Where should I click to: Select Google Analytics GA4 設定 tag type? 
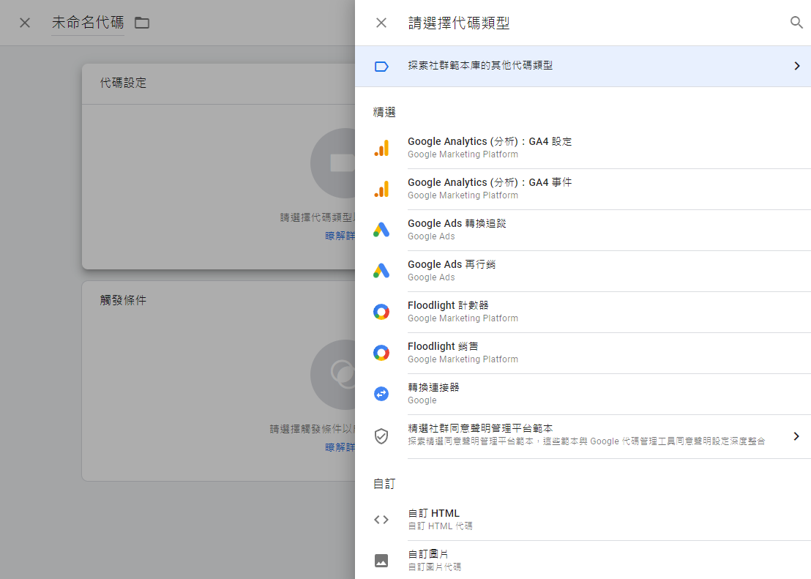583,148
